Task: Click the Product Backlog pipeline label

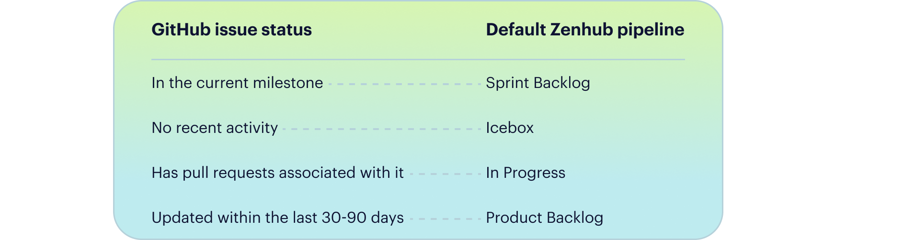Action: click(544, 218)
